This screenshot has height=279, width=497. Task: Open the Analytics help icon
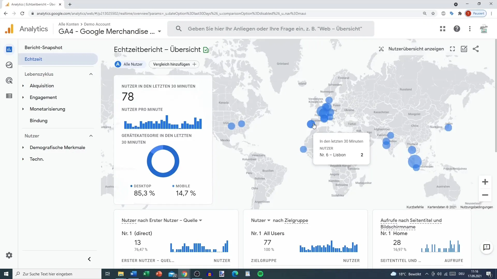pyautogui.click(x=457, y=29)
